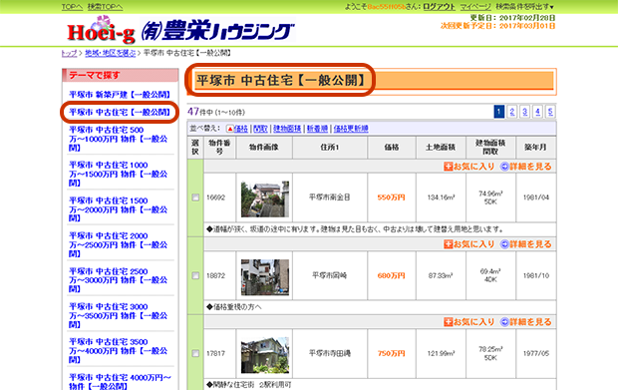
Task: Sort listings by 間取
Action: point(260,129)
